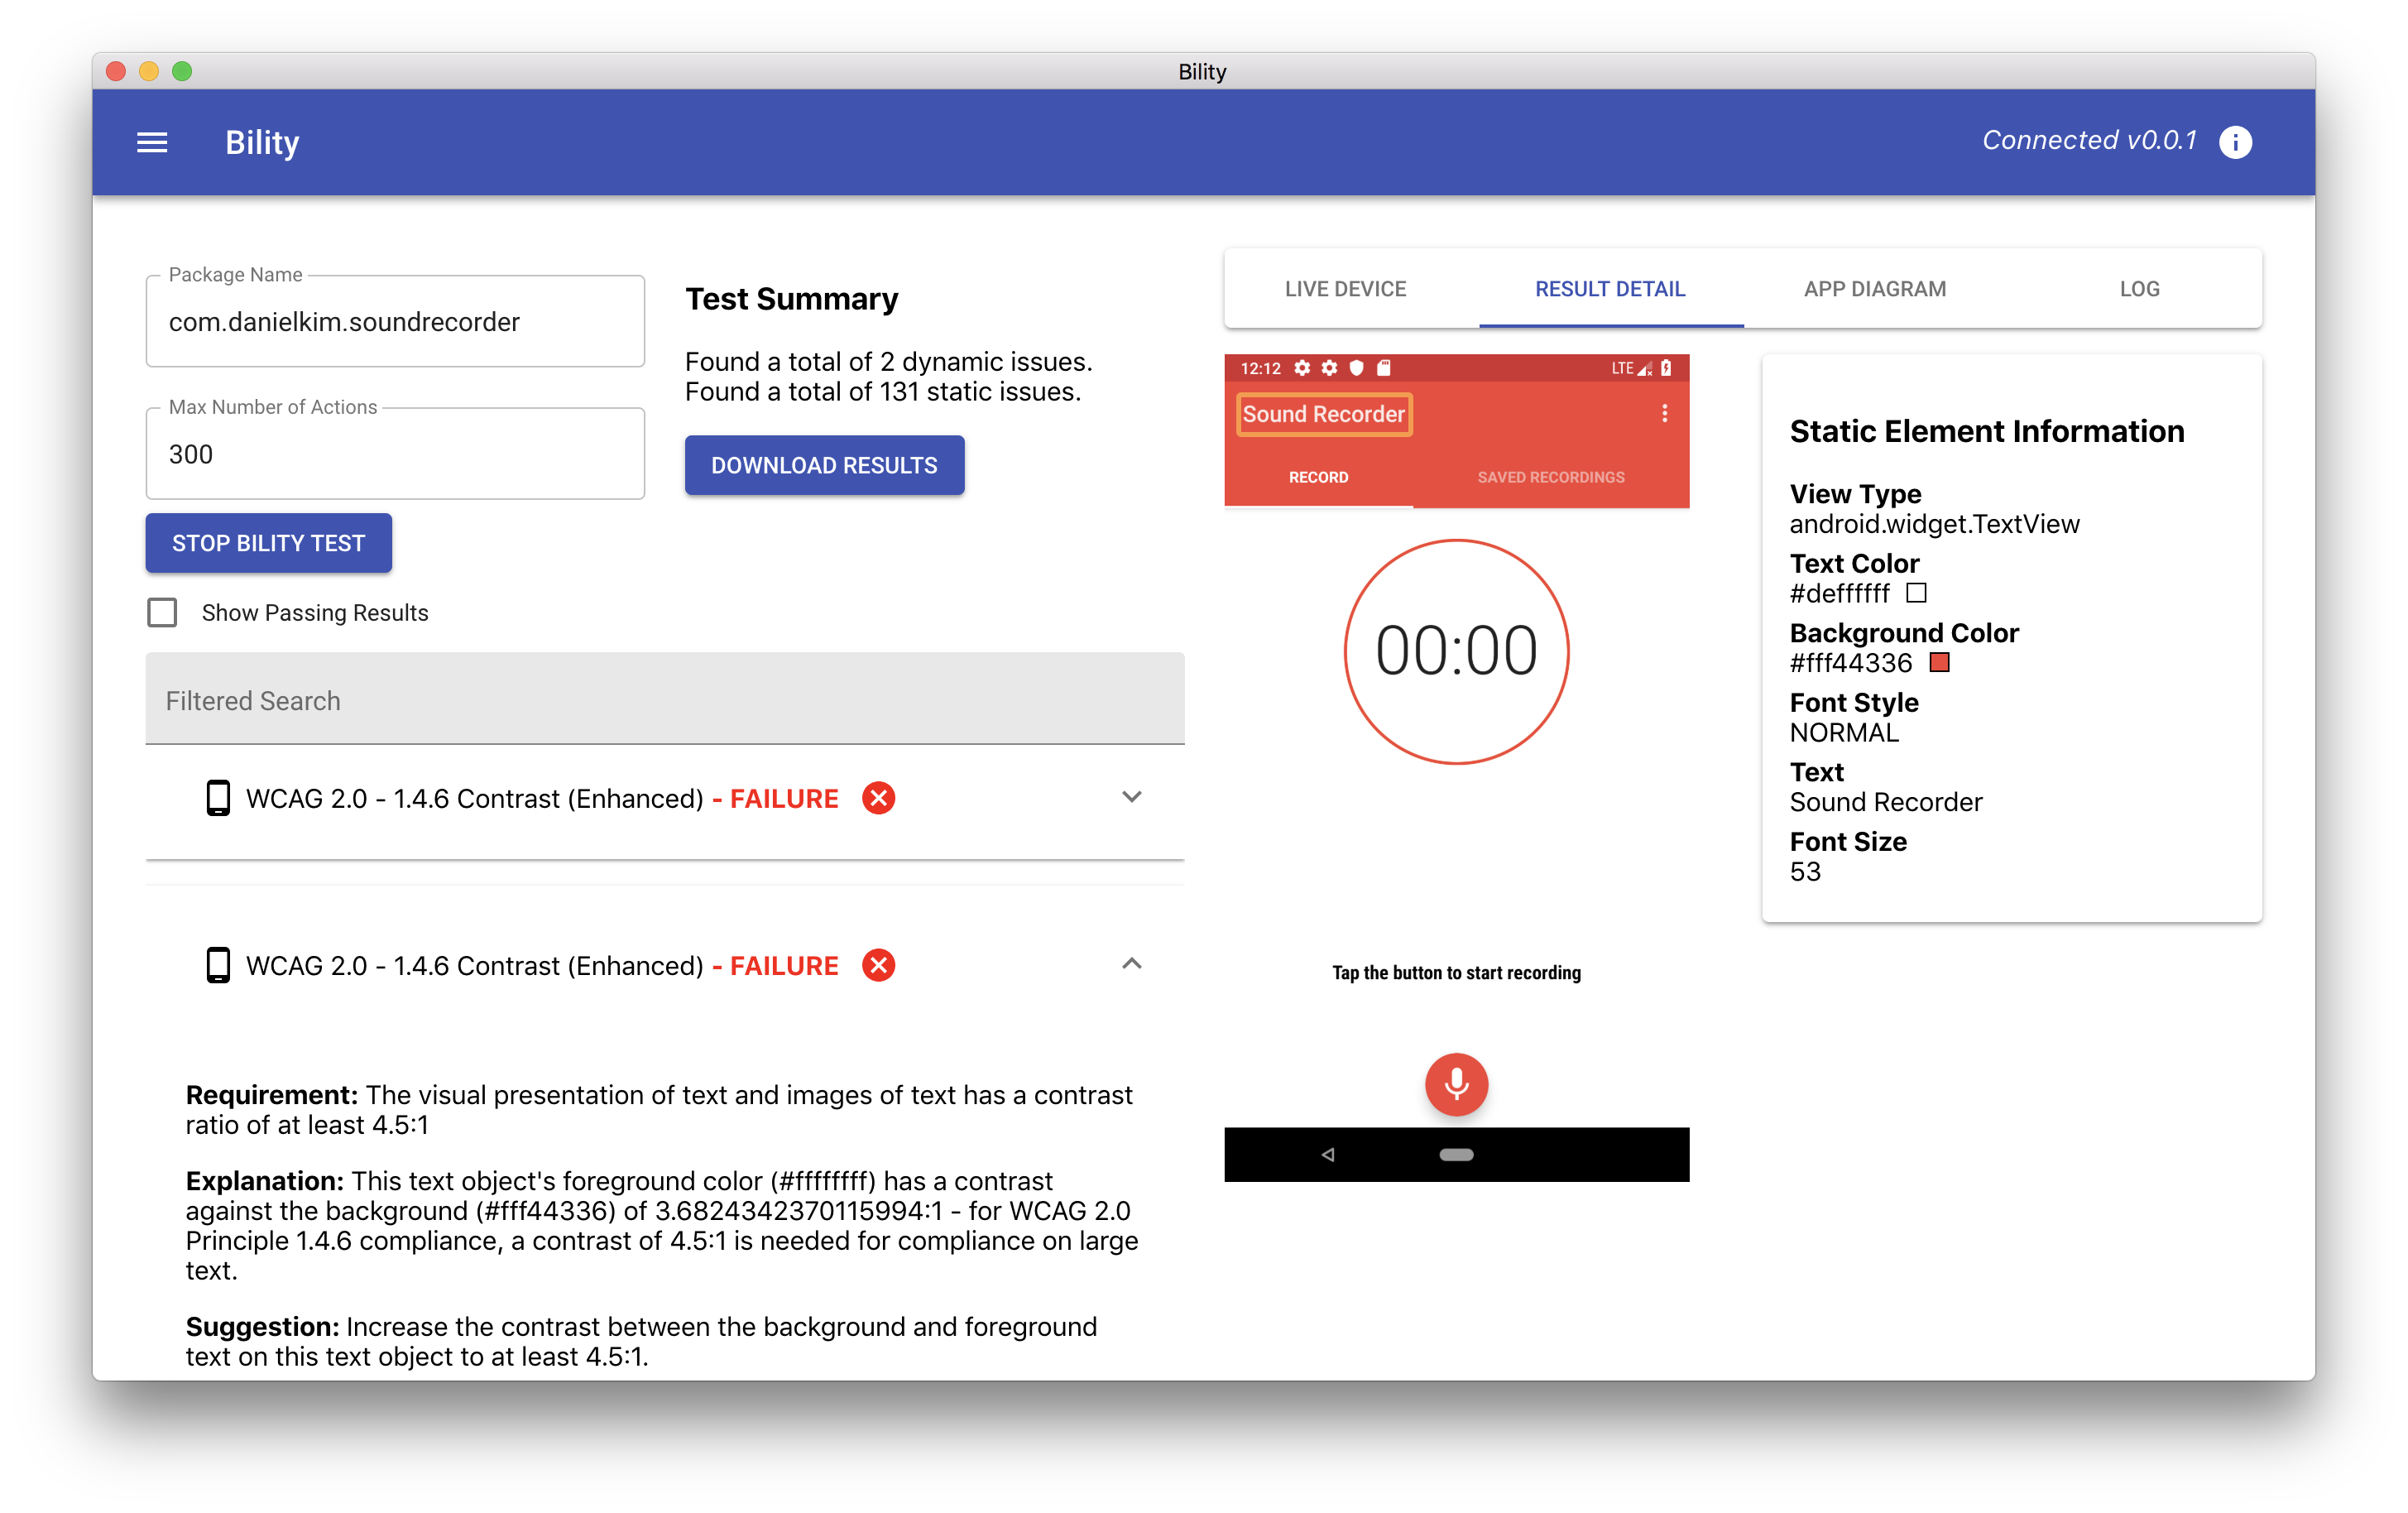Open the hamburger navigation menu
Viewport: 2408px width, 1513px height.
click(x=152, y=142)
